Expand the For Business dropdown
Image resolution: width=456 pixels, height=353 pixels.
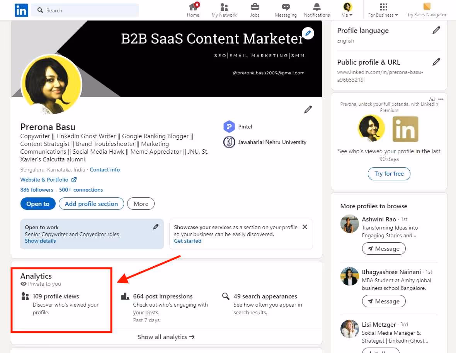tap(383, 10)
